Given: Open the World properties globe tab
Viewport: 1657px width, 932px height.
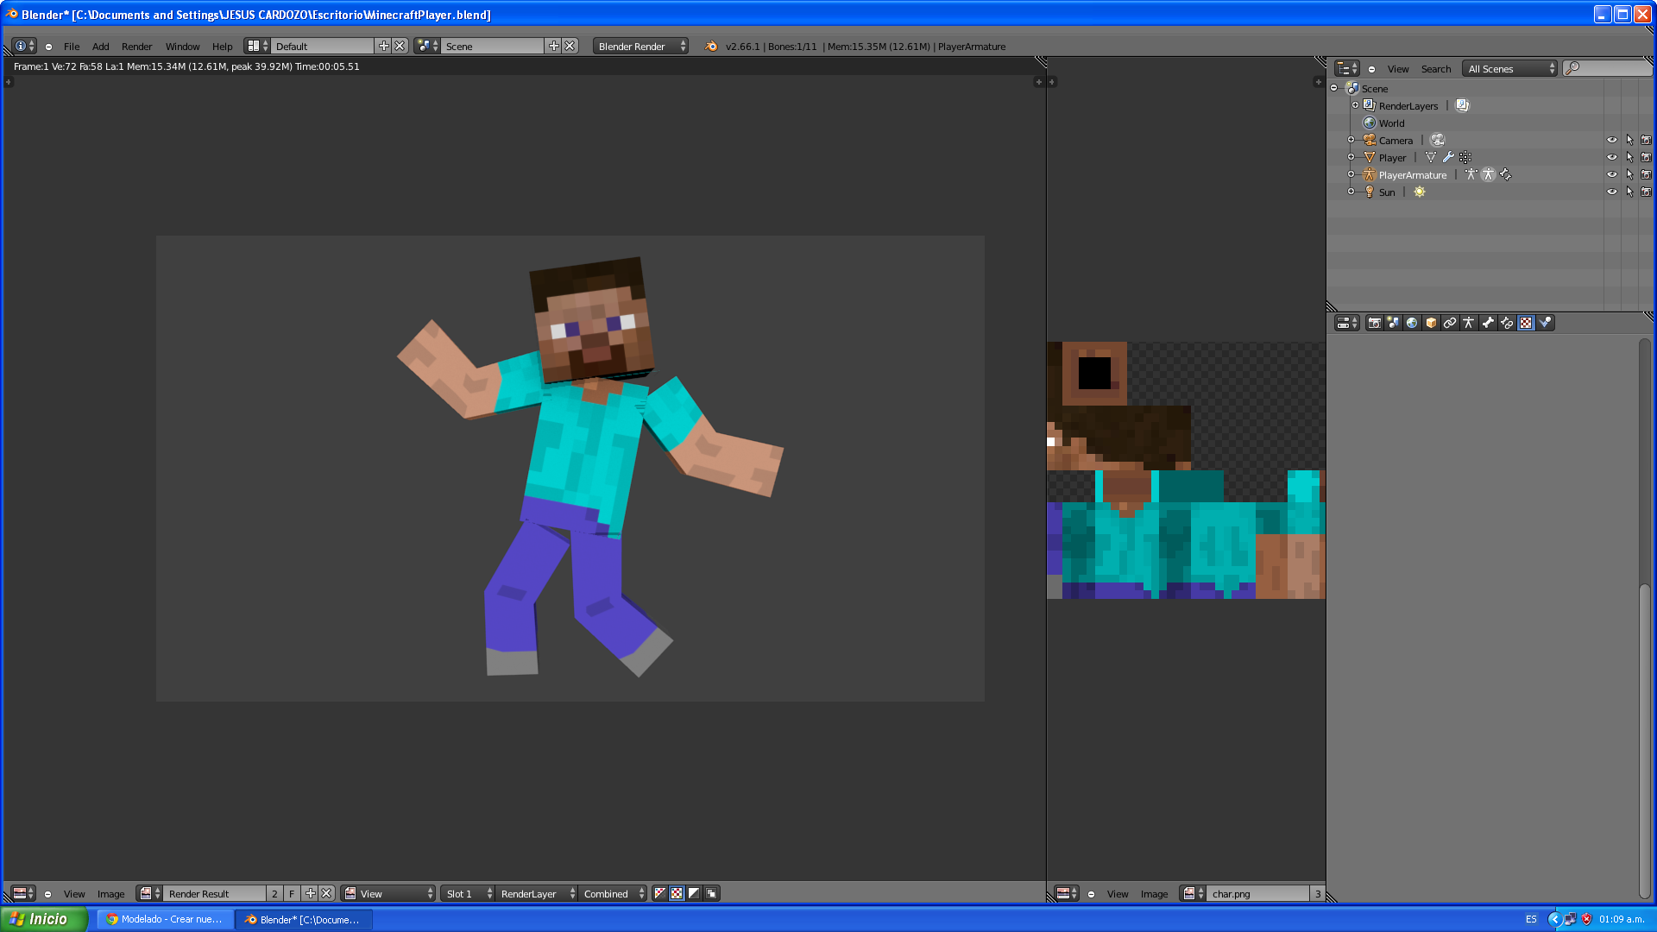Looking at the screenshot, I should coord(1412,323).
